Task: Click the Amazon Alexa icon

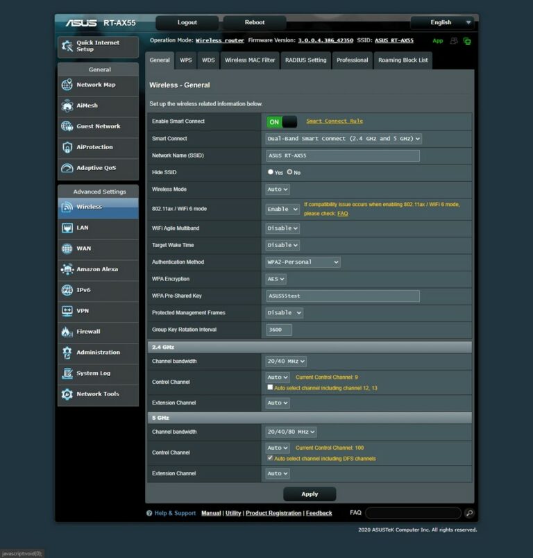Action: 67,269
